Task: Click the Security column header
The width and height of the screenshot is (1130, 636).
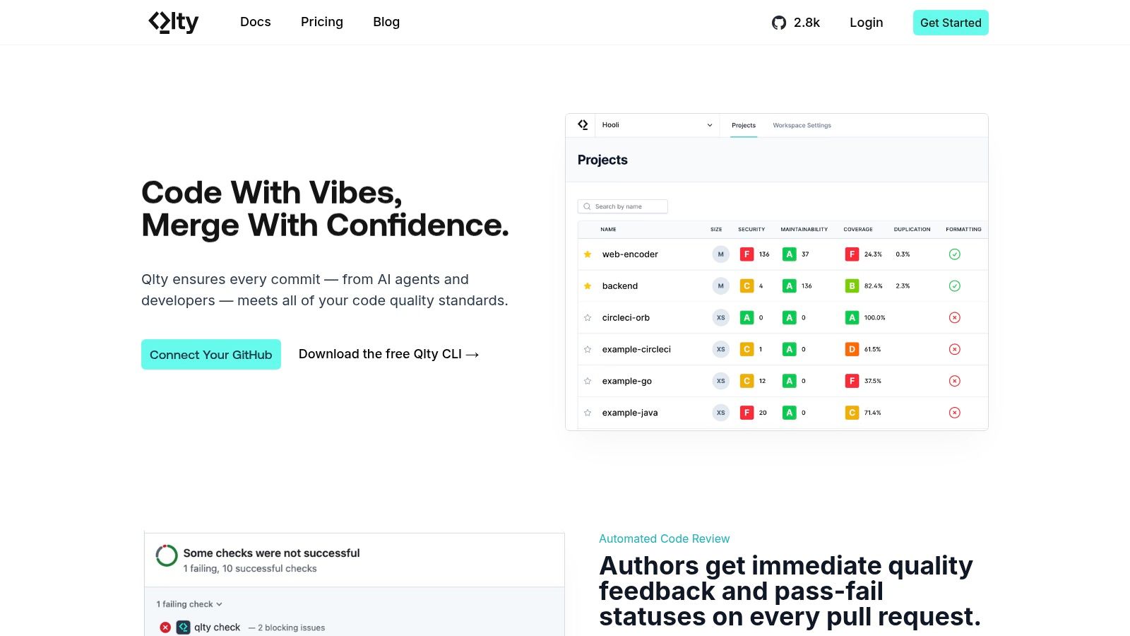Action: pos(751,230)
